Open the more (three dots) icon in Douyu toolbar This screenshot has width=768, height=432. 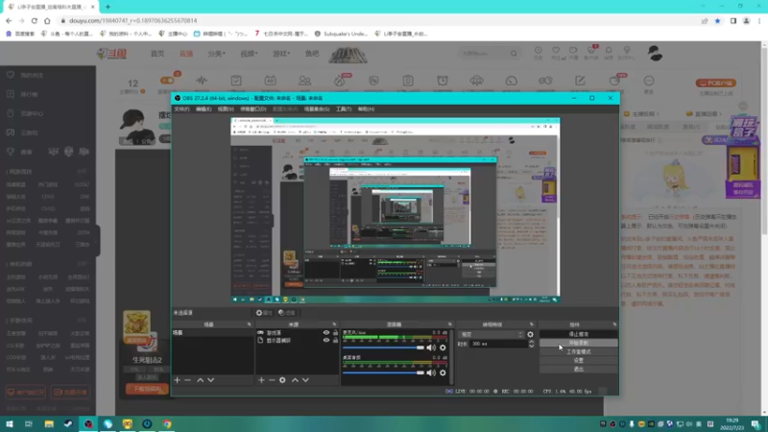649,81
